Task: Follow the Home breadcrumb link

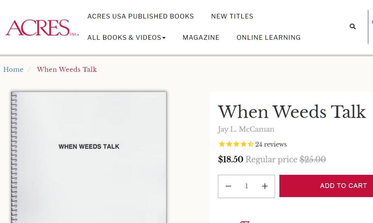Action: point(13,69)
